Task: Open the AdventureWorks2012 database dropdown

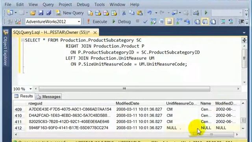Action: (79, 22)
